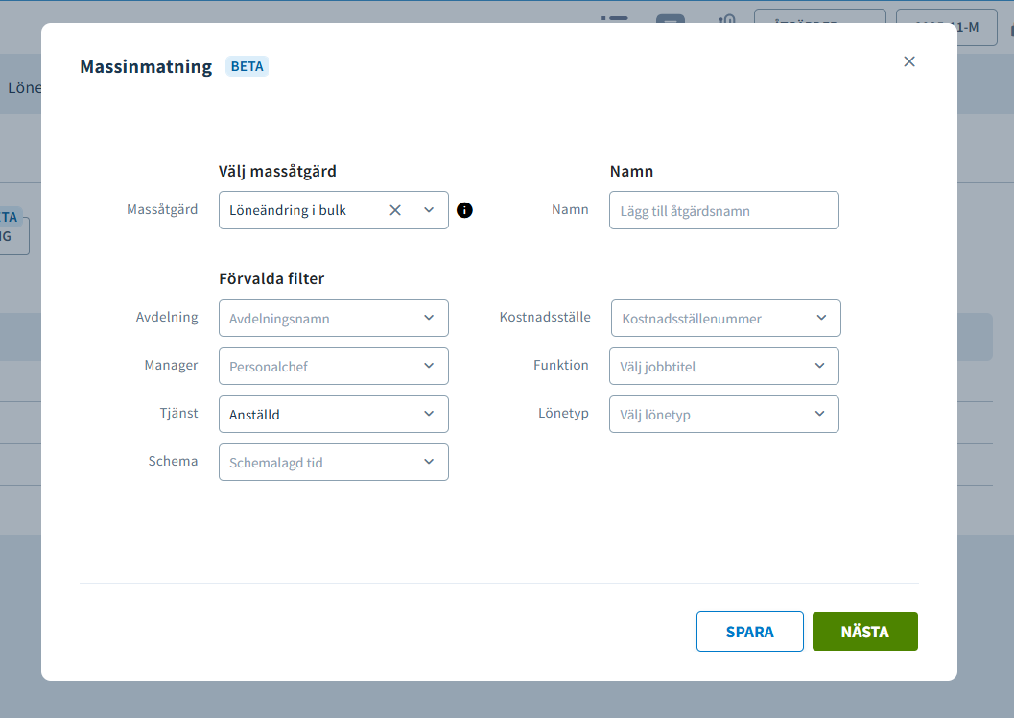Show info about the selected massåtgärd
This screenshot has width=1014, height=718.
coord(464,210)
